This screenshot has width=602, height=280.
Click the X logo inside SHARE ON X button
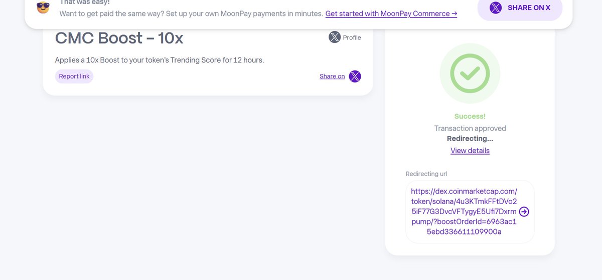coord(496,8)
